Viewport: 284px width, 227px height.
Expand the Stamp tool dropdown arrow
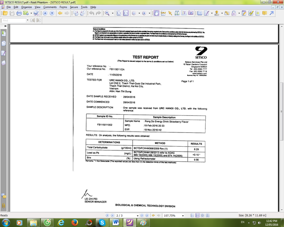222,13
